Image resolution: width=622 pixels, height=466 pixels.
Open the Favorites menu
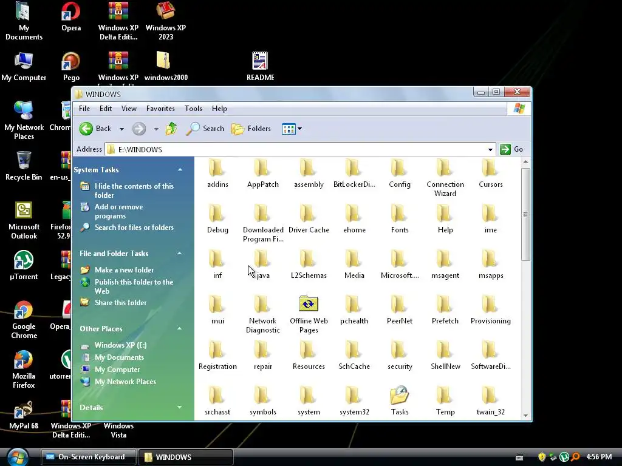click(x=160, y=109)
